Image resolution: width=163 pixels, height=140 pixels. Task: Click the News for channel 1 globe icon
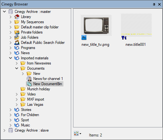coord(29,79)
